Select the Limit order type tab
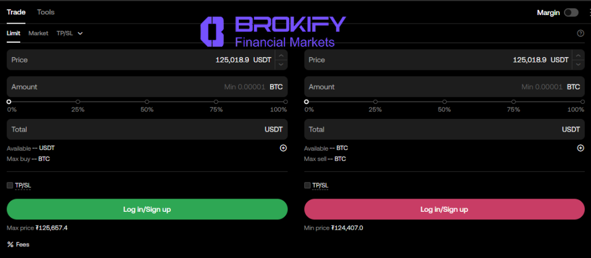Viewport: 591px width, 258px height. (13, 33)
